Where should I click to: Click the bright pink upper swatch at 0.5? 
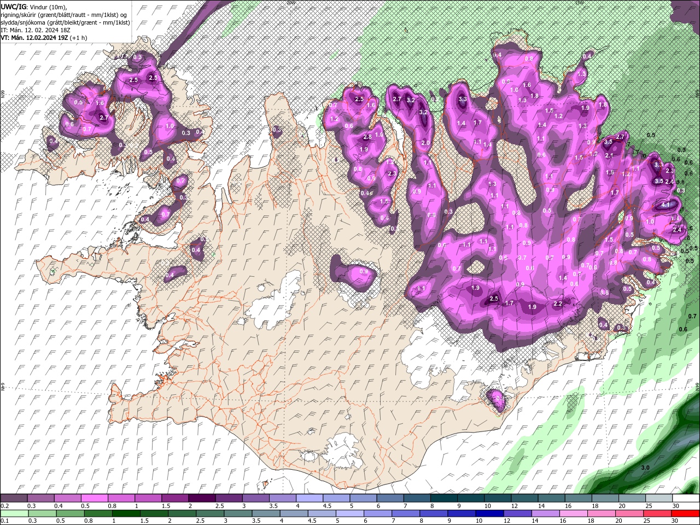pos(94,498)
